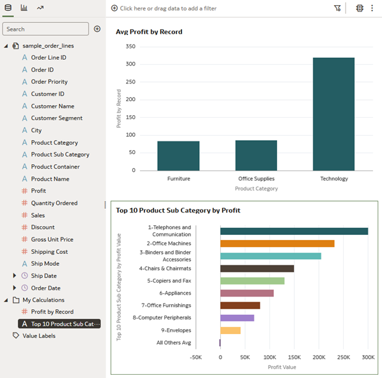Screen dimensions: 382x378
Task: Select Product Sub Category column
Action: [x=60, y=155]
